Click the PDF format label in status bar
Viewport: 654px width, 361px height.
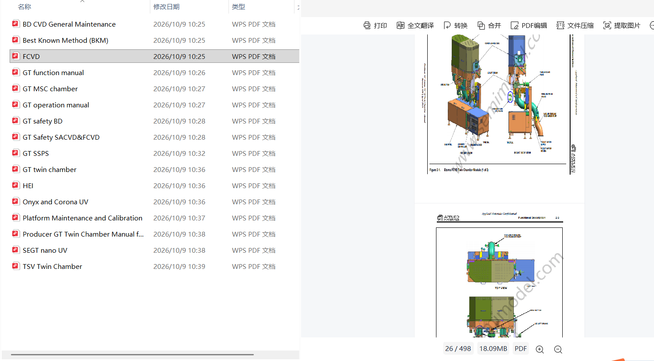tap(521, 348)
